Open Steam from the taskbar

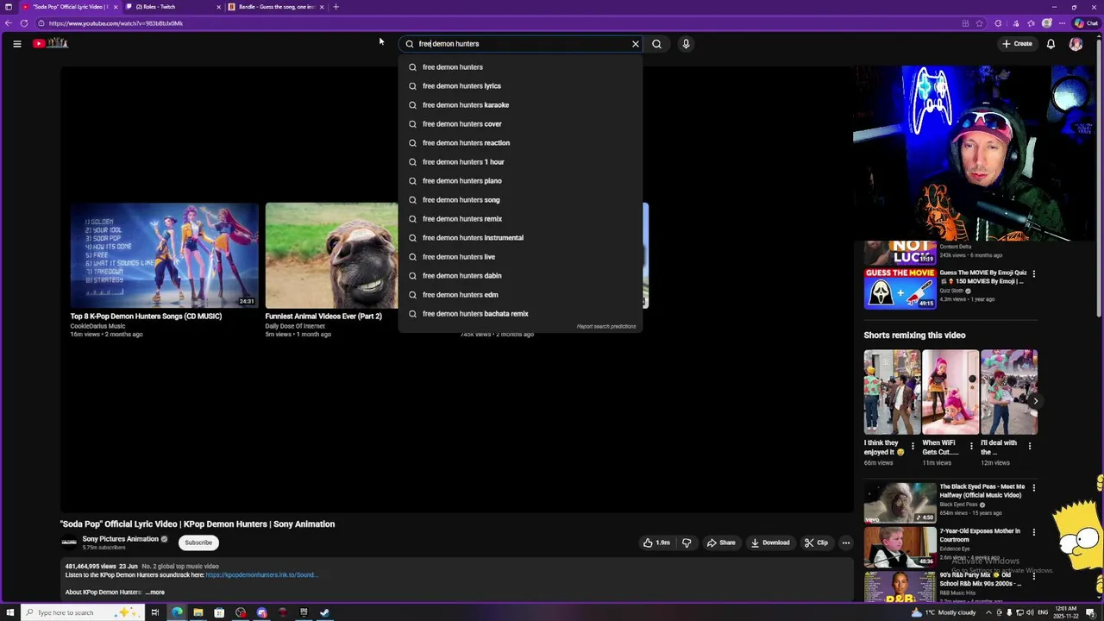coord(324,612)
